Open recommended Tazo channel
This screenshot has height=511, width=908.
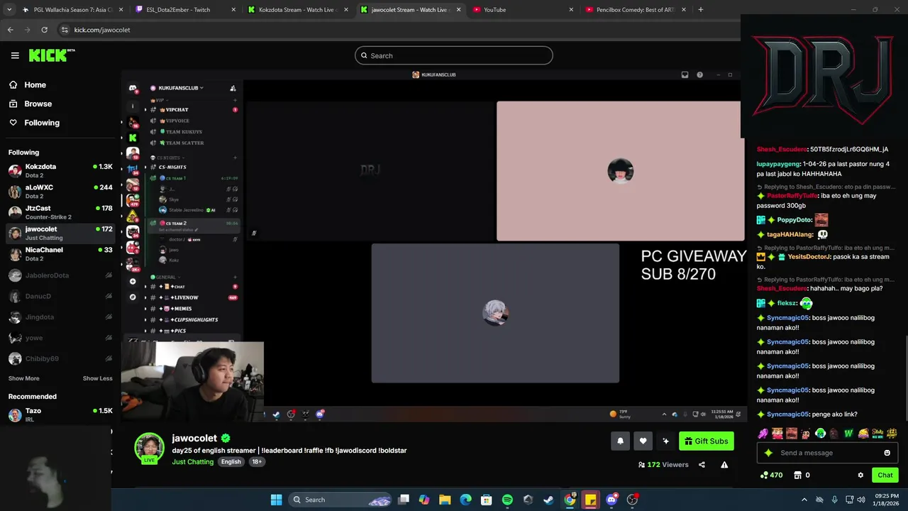60,414
